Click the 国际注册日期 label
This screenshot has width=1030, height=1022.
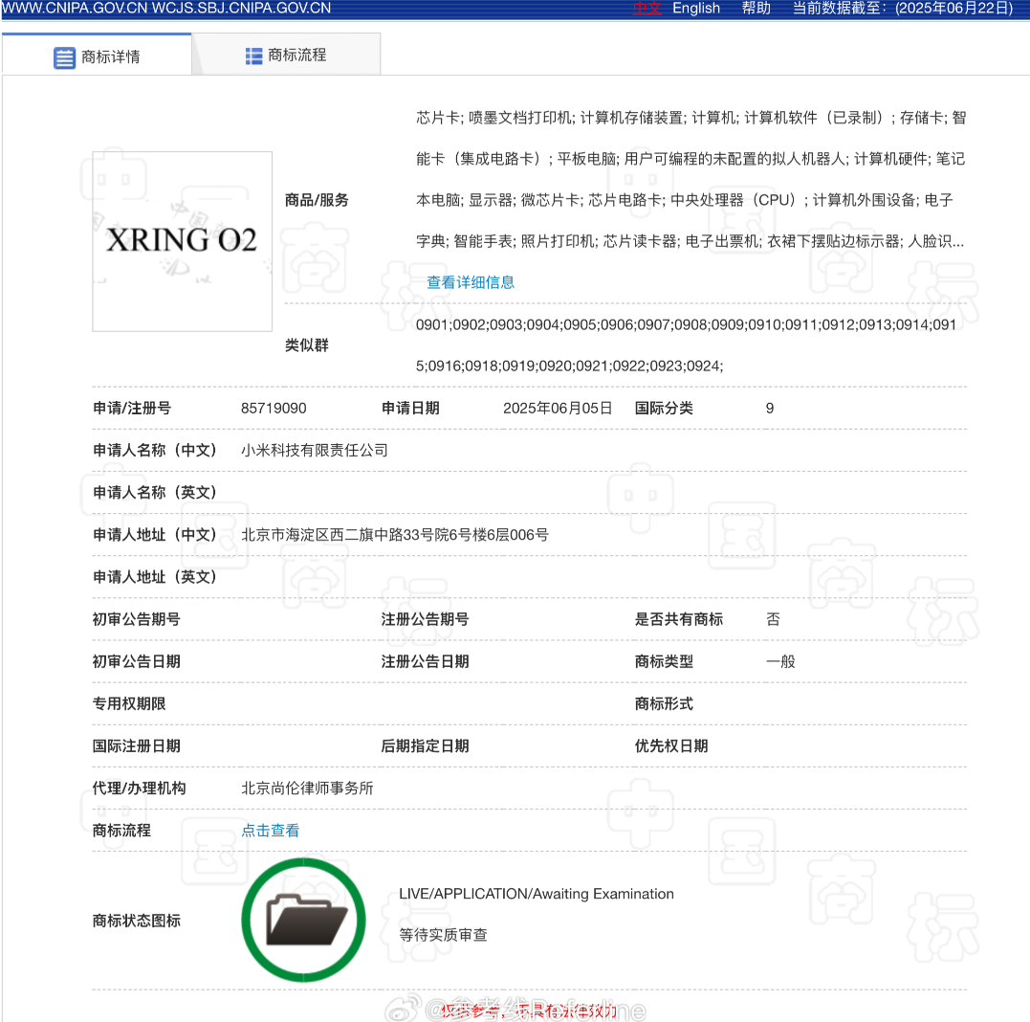pos(137,746)
